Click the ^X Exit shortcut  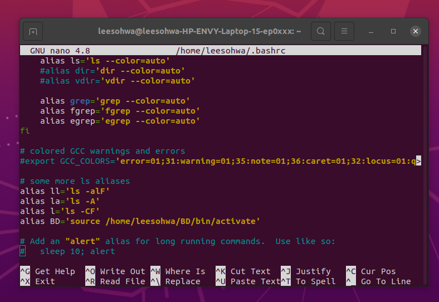[37, 281]
